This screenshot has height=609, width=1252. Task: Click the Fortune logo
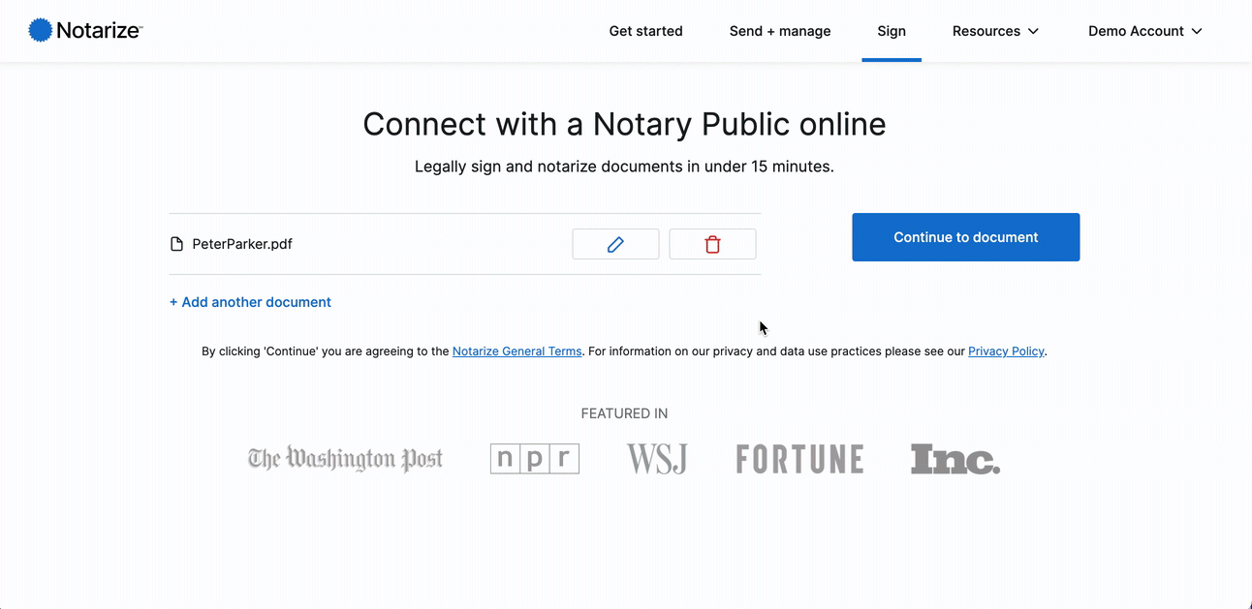[798, 458]
